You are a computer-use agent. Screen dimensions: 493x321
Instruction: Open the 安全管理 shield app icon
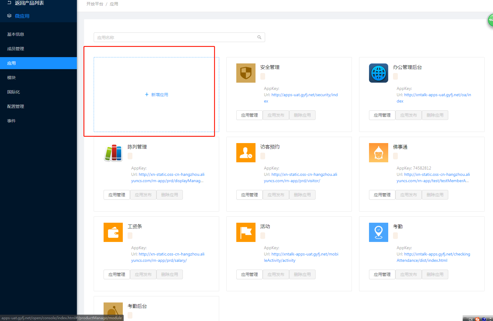pos(246,73)
